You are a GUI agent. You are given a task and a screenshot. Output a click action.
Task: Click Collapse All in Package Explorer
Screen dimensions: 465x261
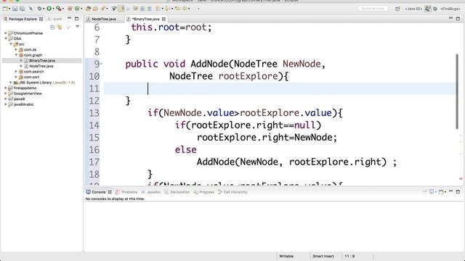coord(52,28)
